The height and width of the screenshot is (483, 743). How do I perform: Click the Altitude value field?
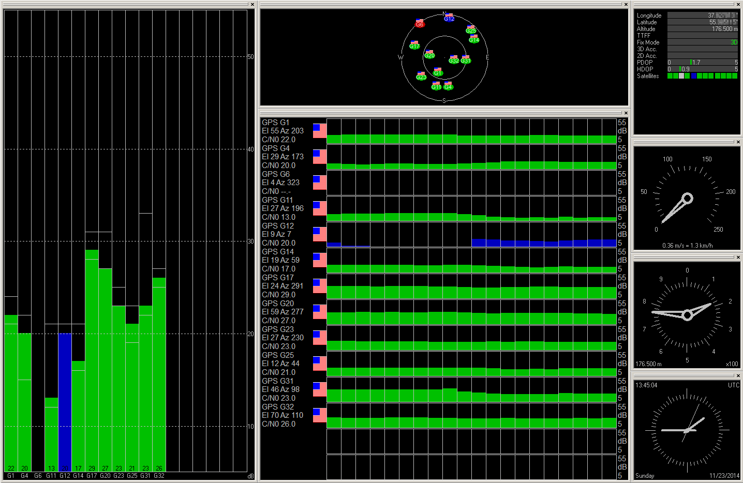click(x=702, y=29)
